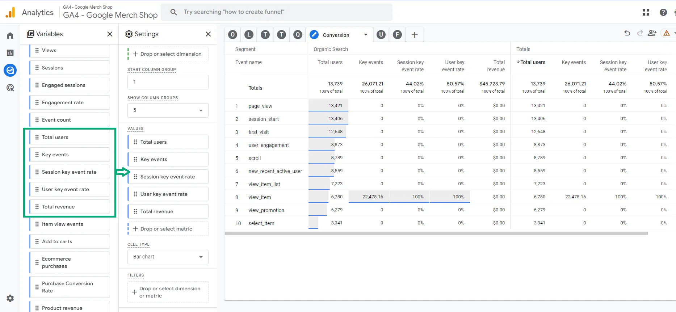Click Drop or select dimension or metric filter
Screen dimensions: 676x312
coord(168,292)
